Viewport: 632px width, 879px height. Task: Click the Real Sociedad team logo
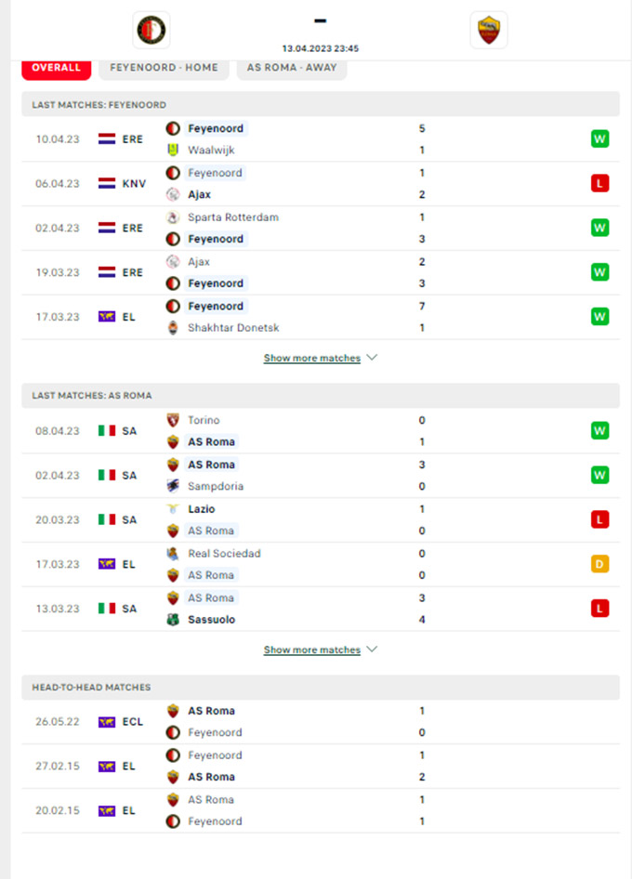(173, 553)
